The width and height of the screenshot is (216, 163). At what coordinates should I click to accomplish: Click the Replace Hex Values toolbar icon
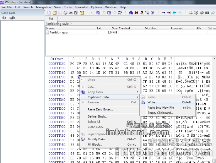(152, 13)
